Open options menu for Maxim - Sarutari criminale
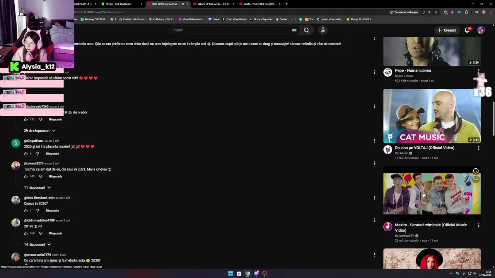Screen dimensions: 495x278 [x=479, y=225]
